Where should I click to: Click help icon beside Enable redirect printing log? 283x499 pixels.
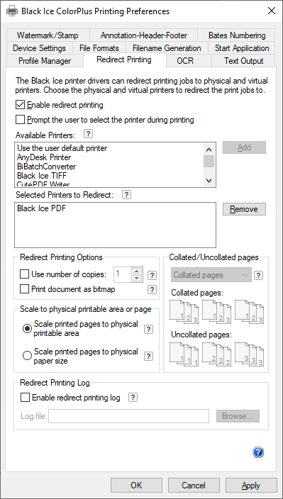point(133,397)
